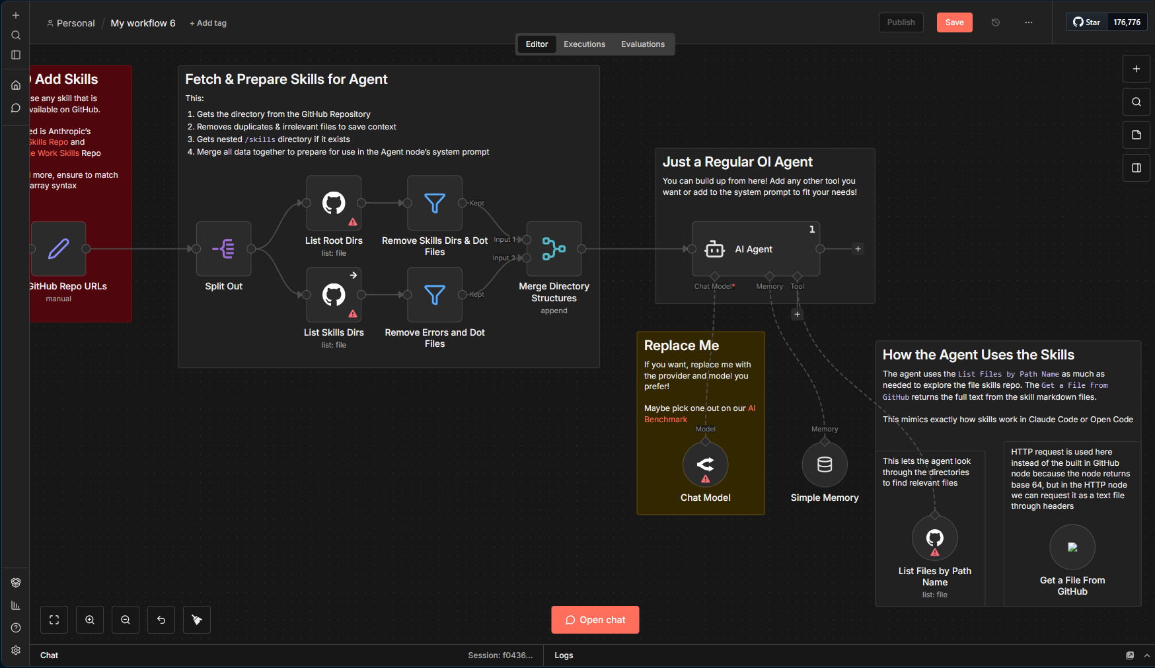Open the Chat Model node
This screenshot has height=668, width=1155.
705,464
